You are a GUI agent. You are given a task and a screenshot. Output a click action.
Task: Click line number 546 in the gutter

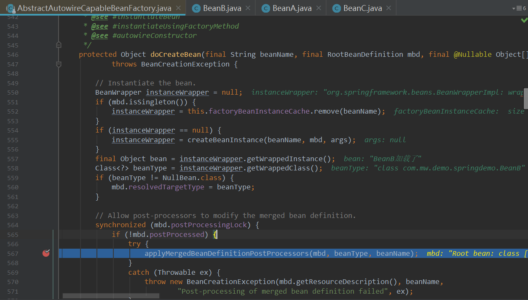tap(13, 55)
